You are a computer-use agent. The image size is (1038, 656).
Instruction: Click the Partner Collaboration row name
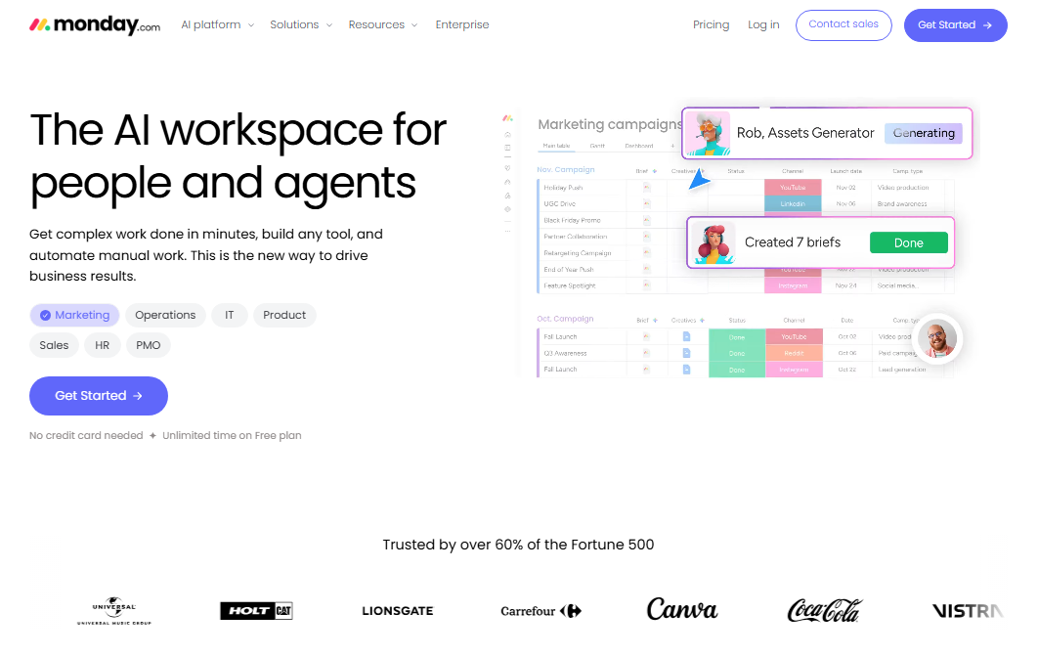tap(576, 237)
